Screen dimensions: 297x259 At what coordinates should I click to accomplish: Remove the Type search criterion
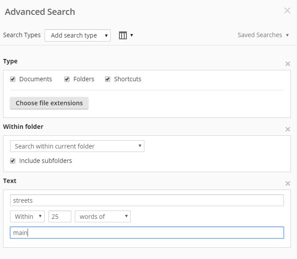287,64
